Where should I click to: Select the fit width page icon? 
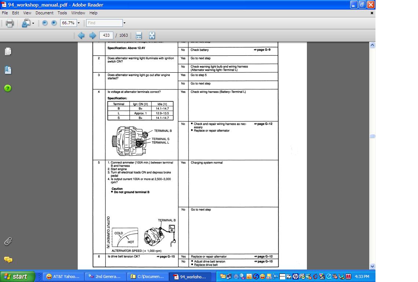[139, 35]
